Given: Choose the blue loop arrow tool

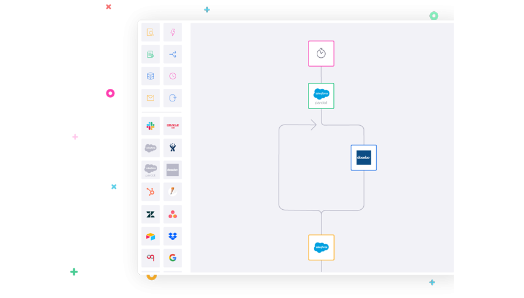Looking at the screenshot, I should pos(173,98).
